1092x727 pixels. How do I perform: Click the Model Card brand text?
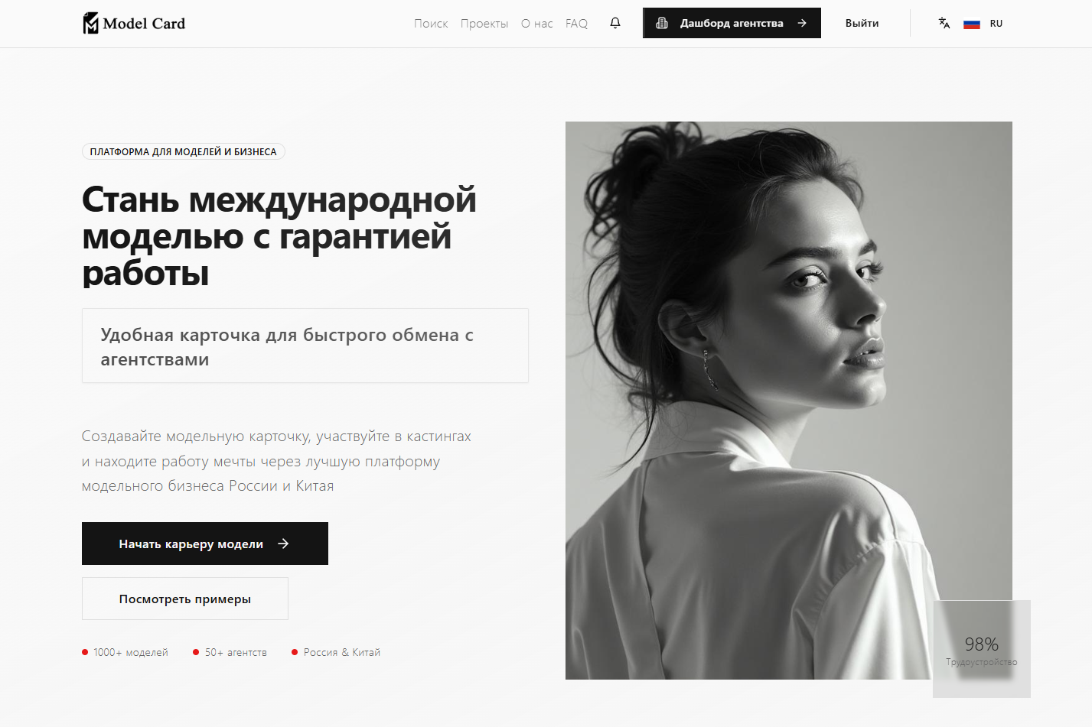(144, 24)
